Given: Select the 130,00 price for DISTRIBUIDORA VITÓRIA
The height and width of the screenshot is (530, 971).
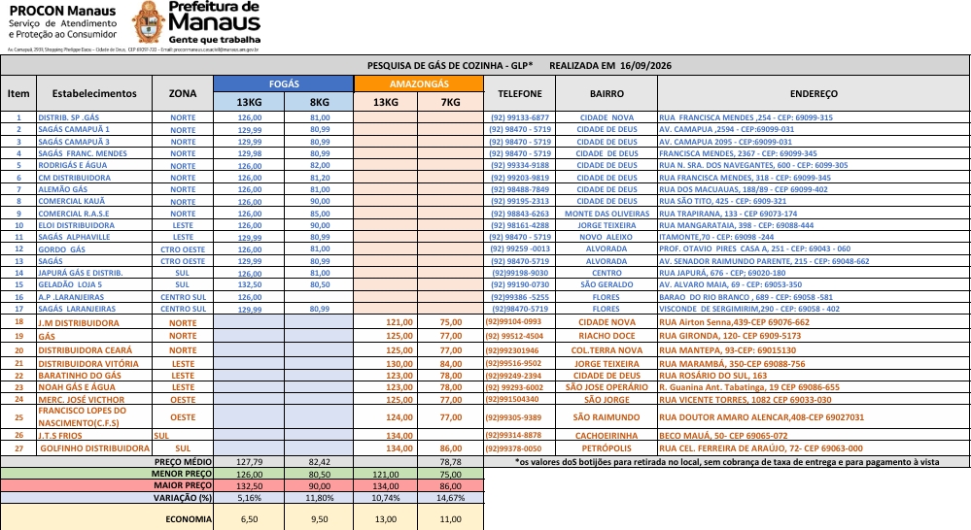Looking at the screenshot, I should 399,364.
